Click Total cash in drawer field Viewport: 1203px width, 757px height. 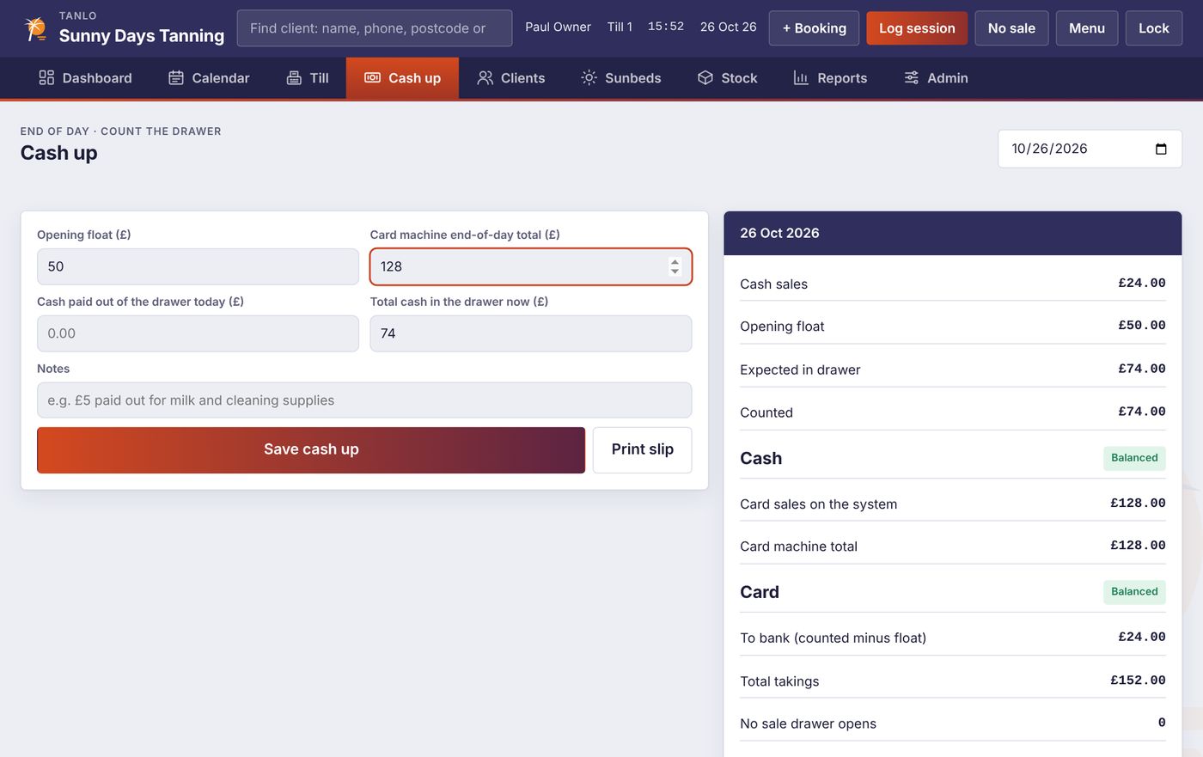click(x=531, y=333)
